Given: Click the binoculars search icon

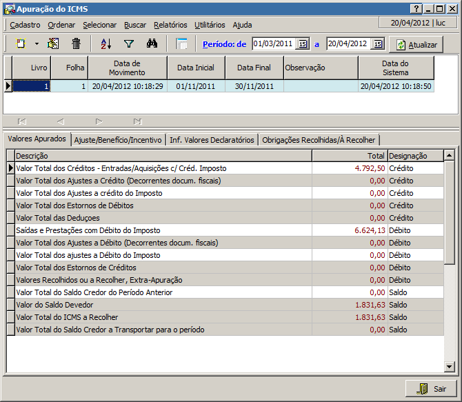Looking at the screenshot, I should [x=152, y=43].
